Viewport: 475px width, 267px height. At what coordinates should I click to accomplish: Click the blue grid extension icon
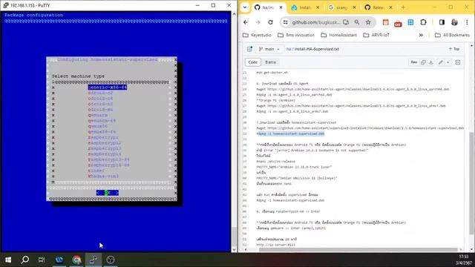click(410, 22)
